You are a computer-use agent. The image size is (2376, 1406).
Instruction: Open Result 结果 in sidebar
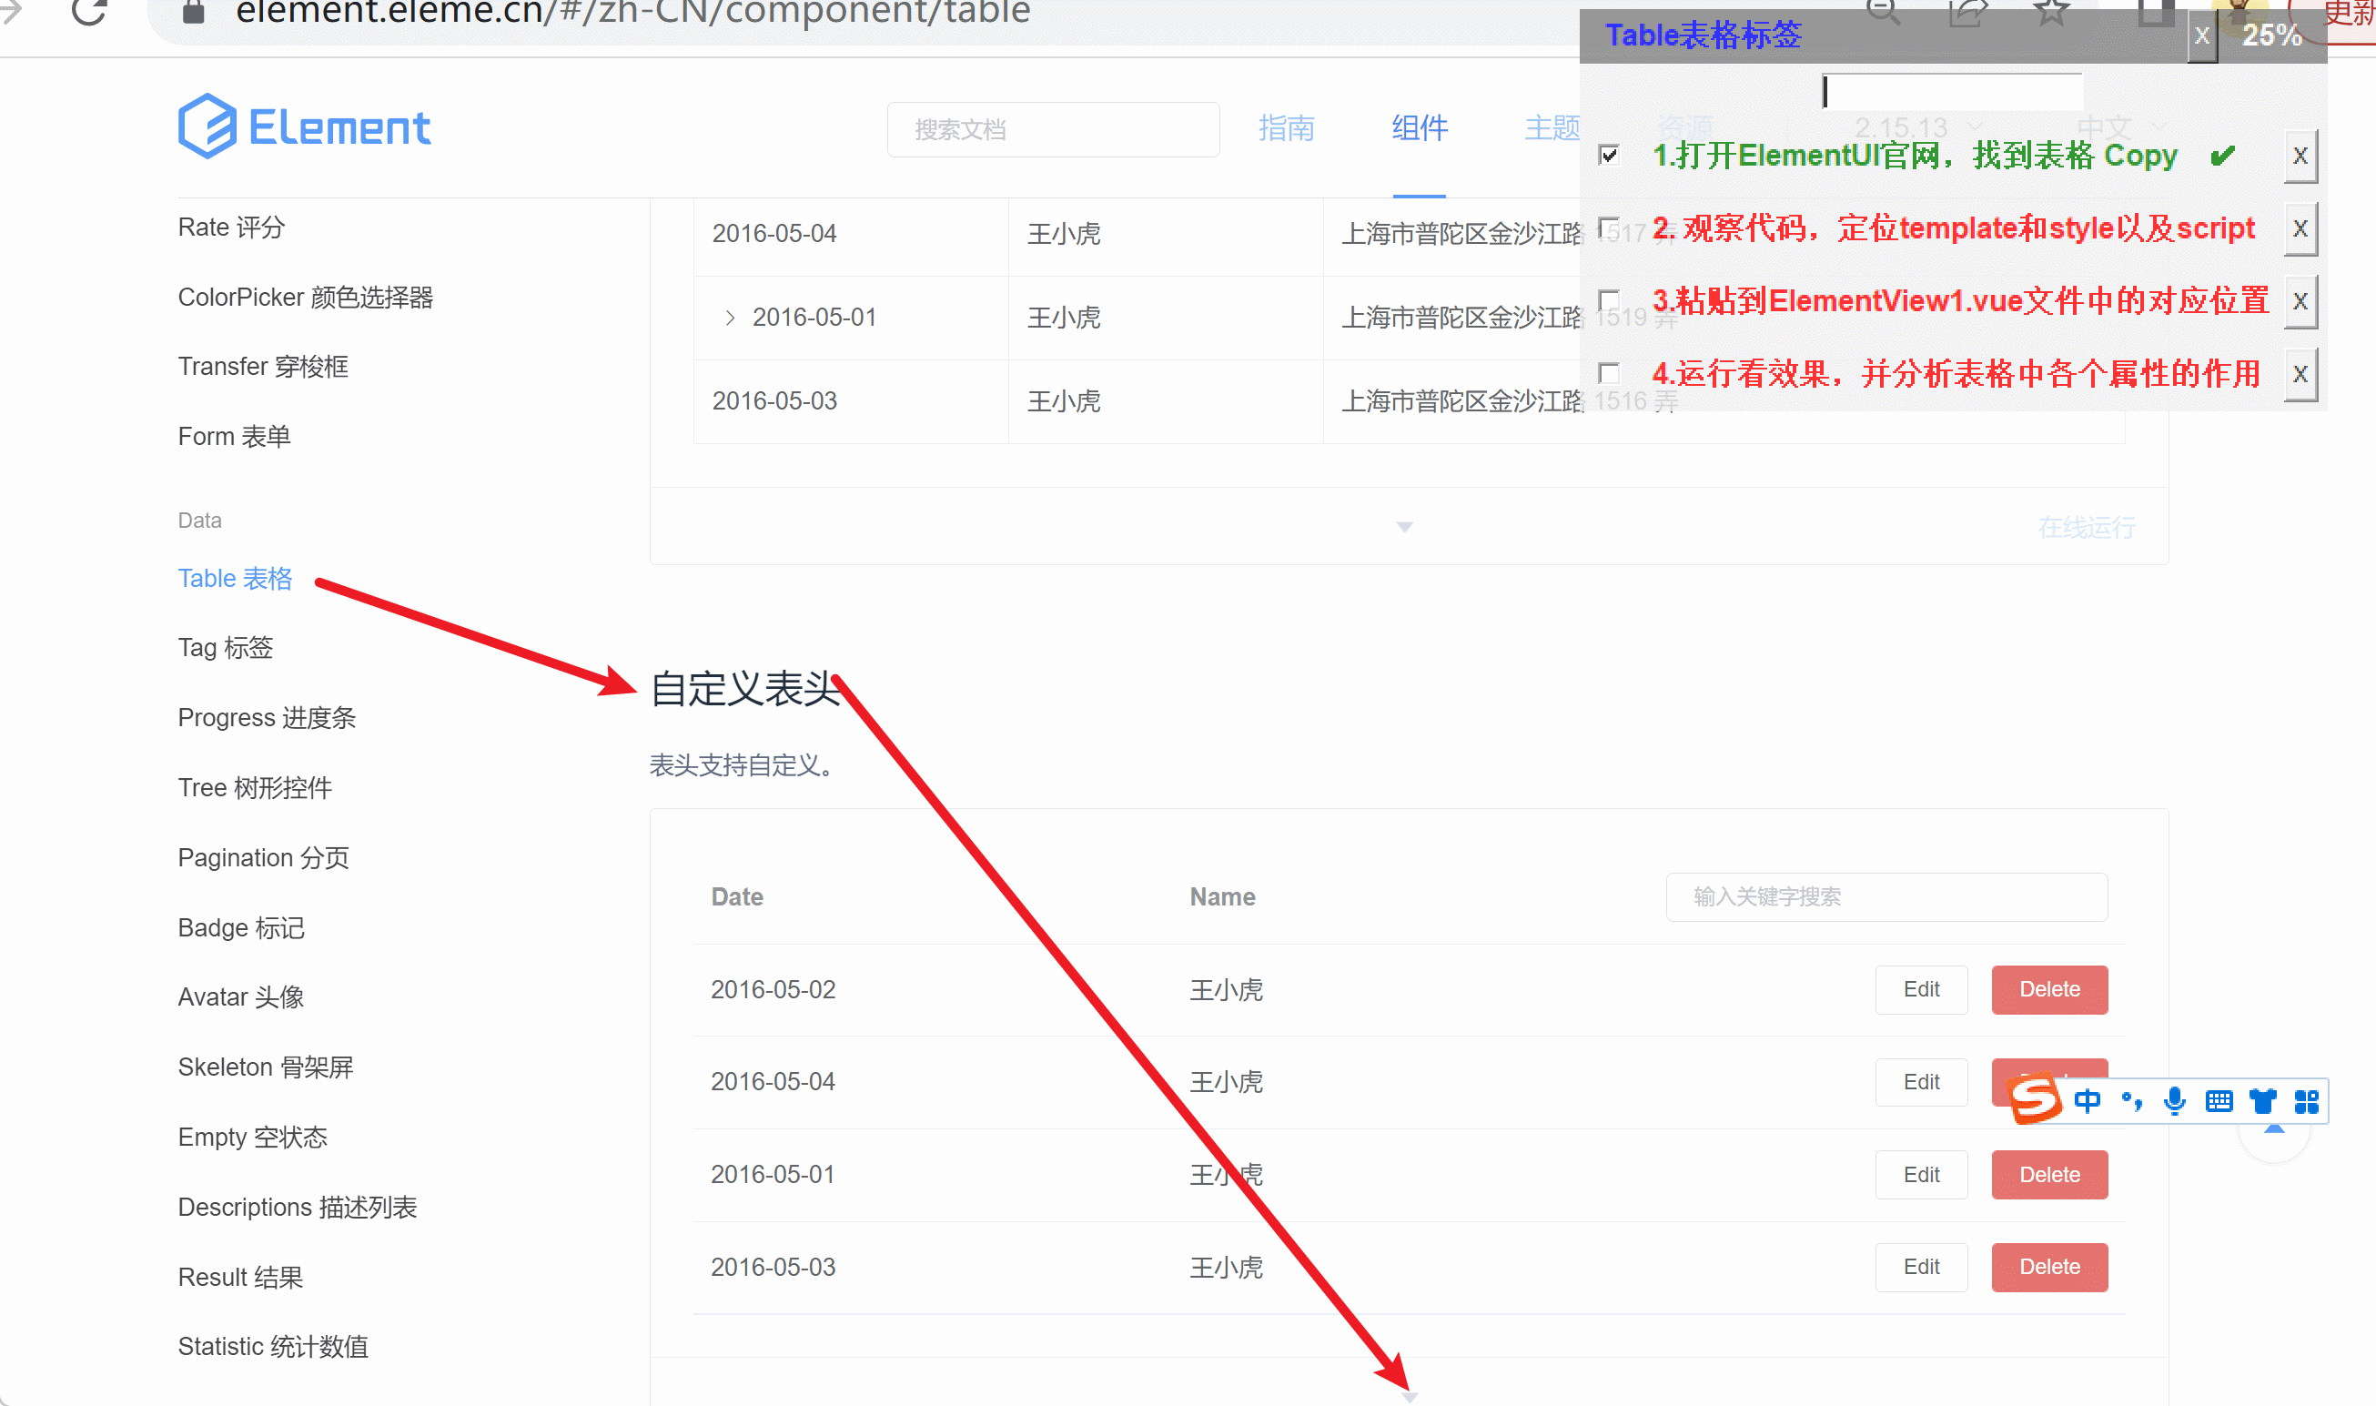pos(240,1277)
